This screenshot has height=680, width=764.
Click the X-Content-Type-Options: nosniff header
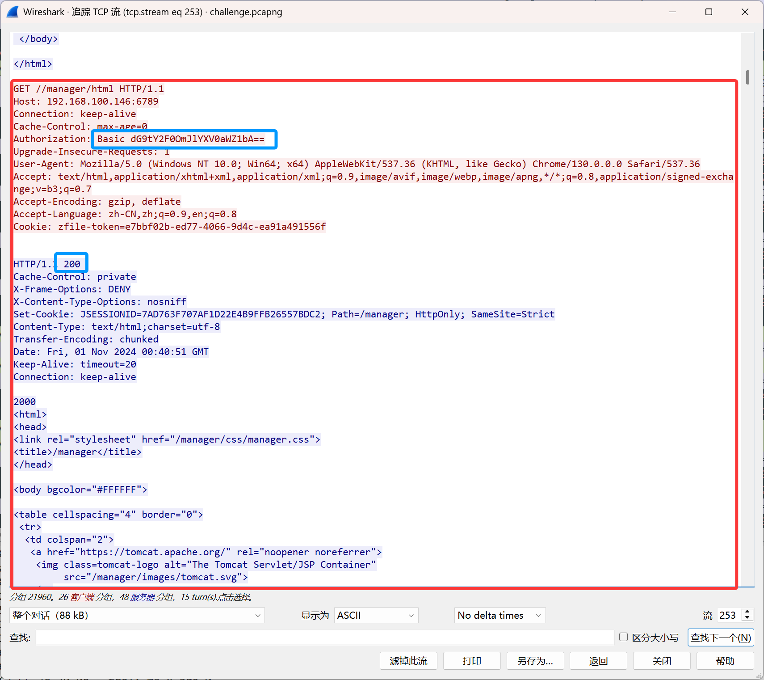coord(100,302)
